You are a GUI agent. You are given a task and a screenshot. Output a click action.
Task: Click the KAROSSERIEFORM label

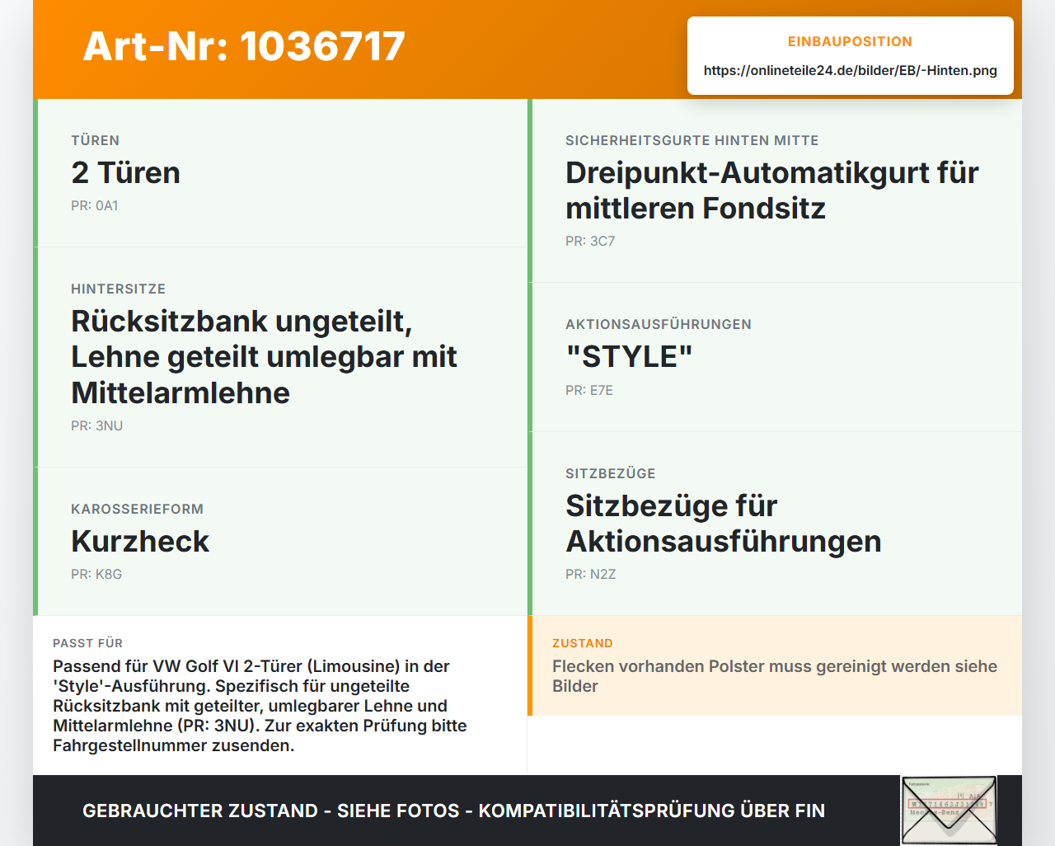click(x=138, y=509)
